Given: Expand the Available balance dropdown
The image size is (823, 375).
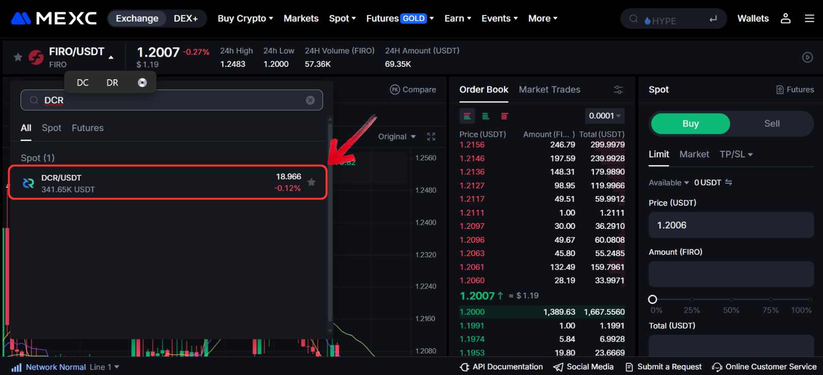Looking at the screenshot, I should tap(669, 183).
